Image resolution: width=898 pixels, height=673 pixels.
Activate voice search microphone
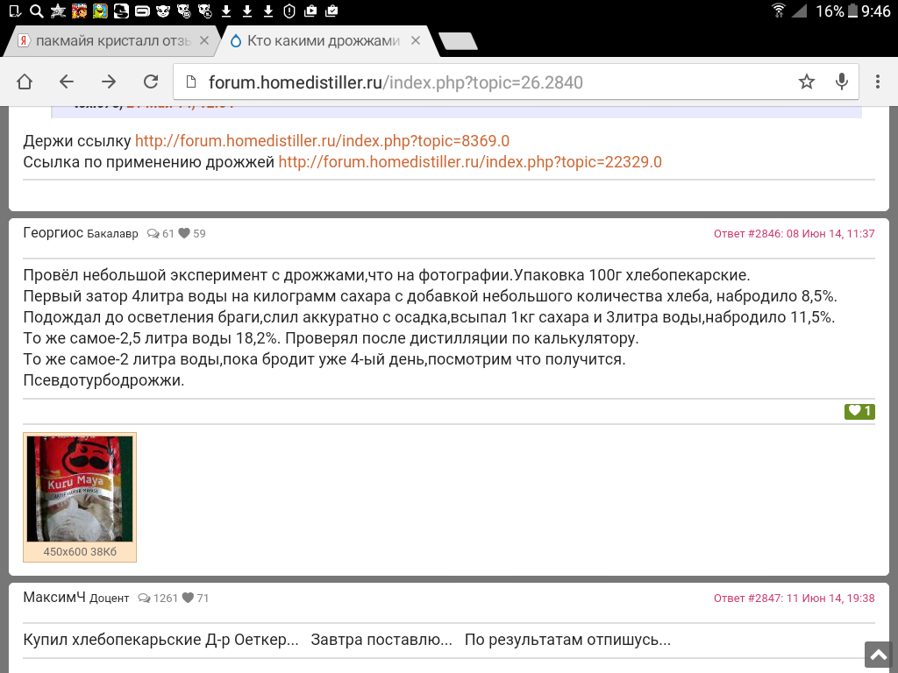(x=842, y=81)
